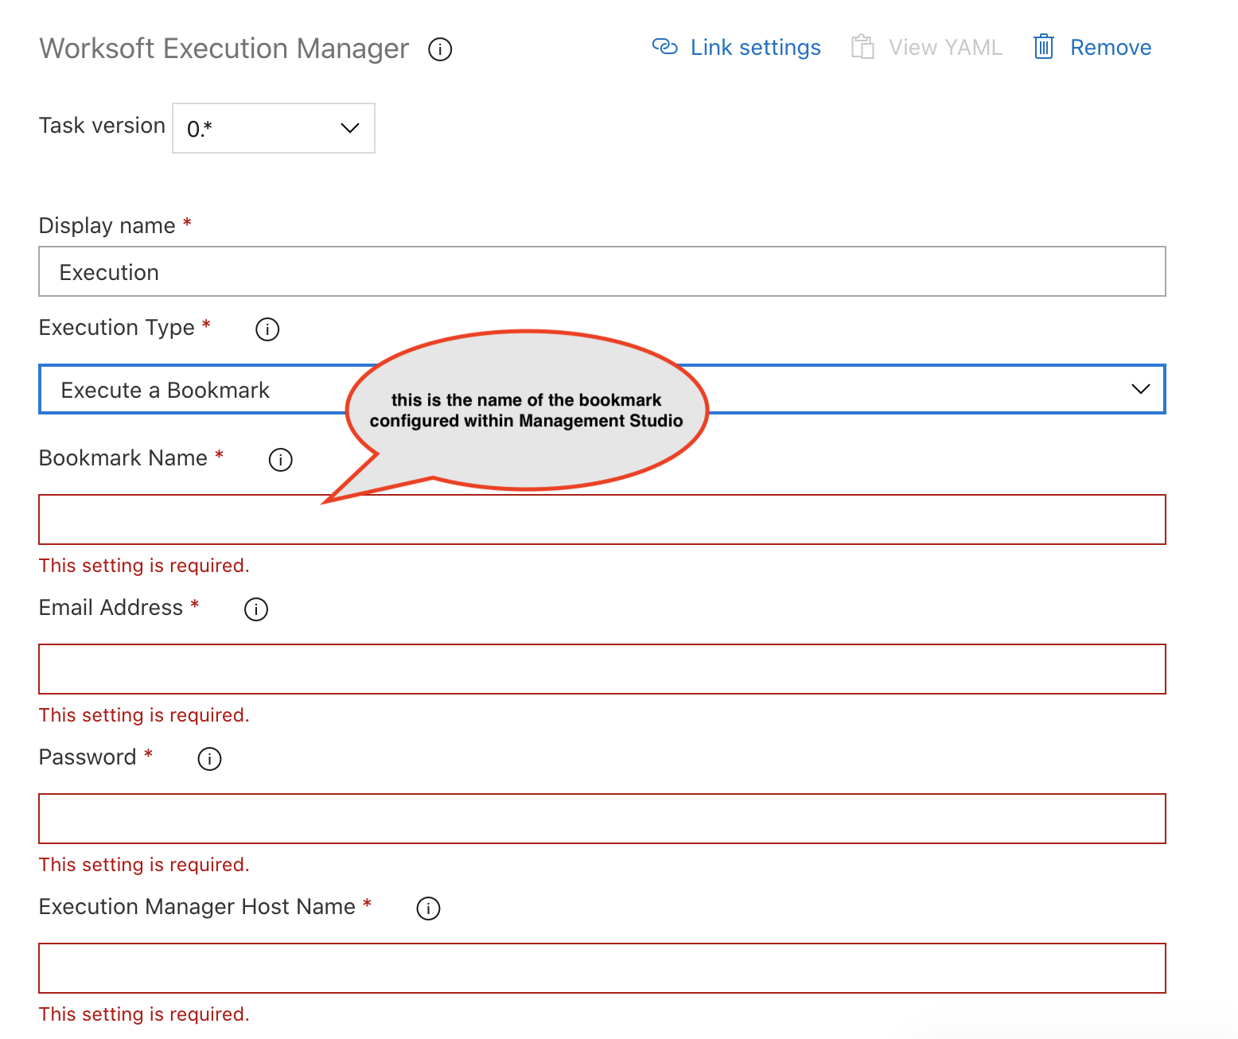Click the 'Execute a Bookmark' selected value
The width and height of the screenshot is (1238, 1039).
pos(165,391)
